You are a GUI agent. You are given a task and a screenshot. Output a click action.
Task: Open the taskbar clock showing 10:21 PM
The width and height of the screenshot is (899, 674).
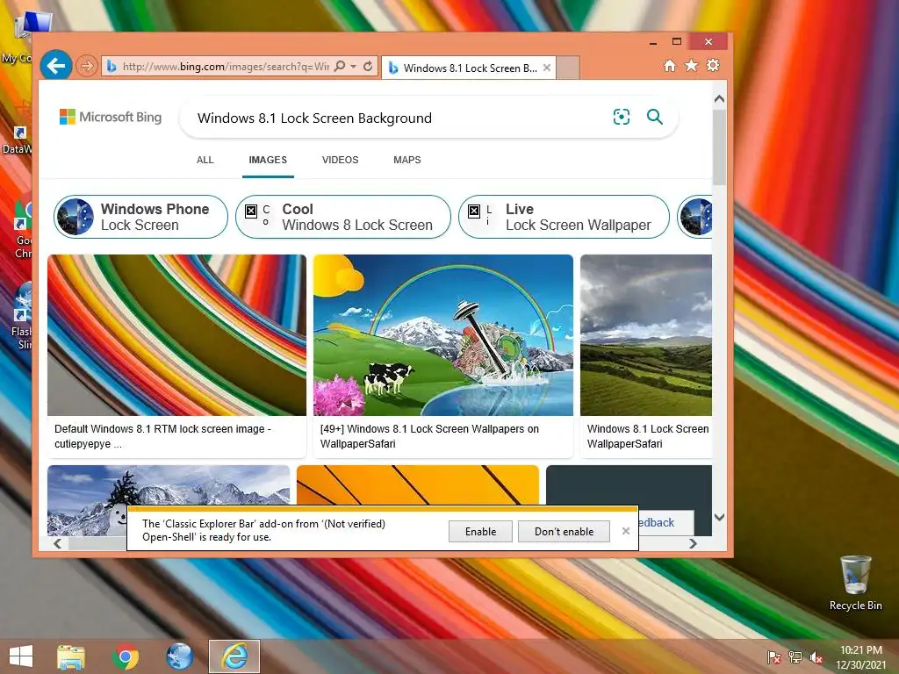[x=860, y=657]
